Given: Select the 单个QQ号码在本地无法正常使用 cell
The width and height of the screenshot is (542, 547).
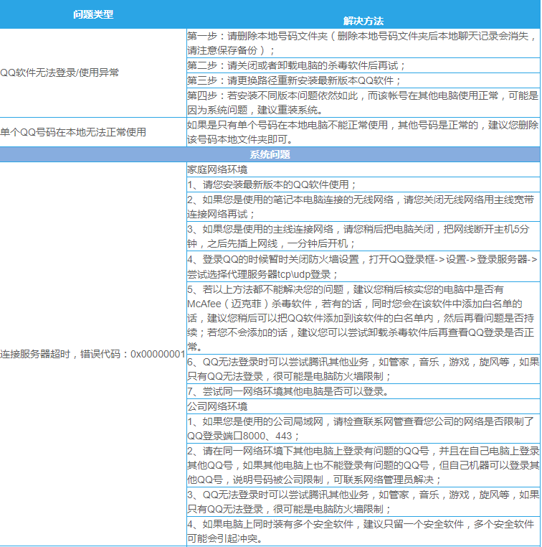Looking at the screenshot, I should (x=93, y=132).
